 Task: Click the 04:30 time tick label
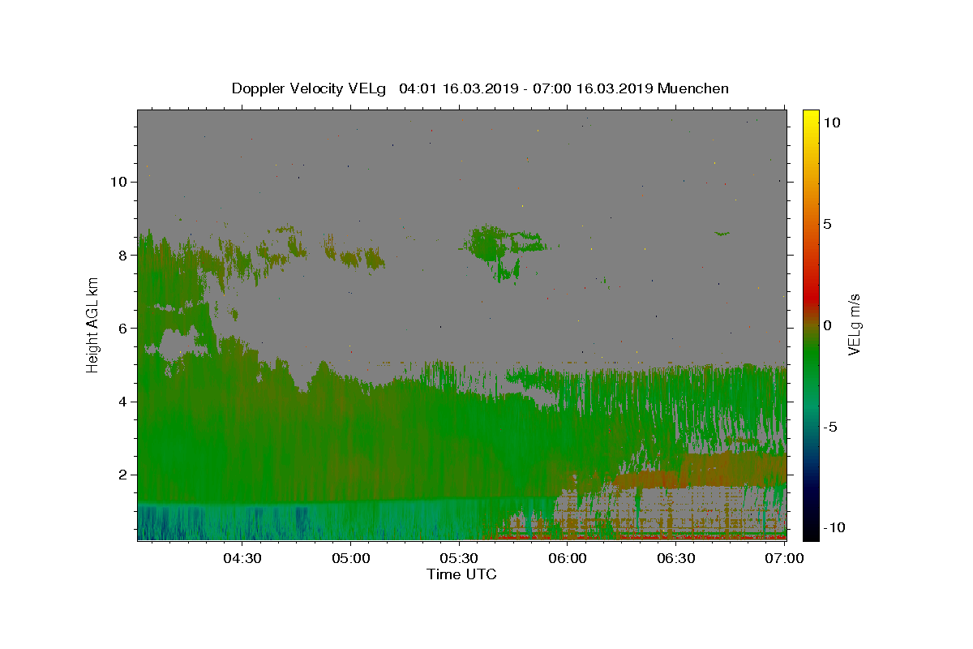(242, 558)
